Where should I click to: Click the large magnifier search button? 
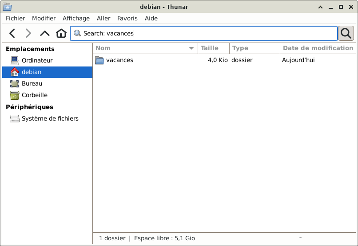pos(346,33)
